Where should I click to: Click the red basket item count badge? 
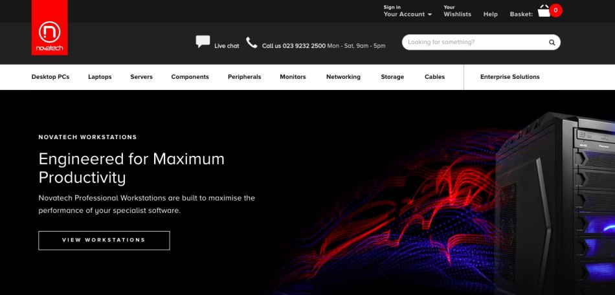555,10
